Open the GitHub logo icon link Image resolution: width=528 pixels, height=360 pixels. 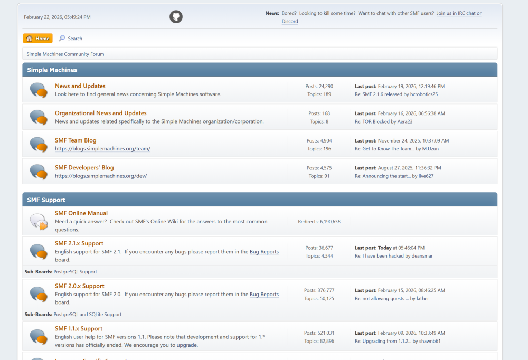[x=176, y=16]
